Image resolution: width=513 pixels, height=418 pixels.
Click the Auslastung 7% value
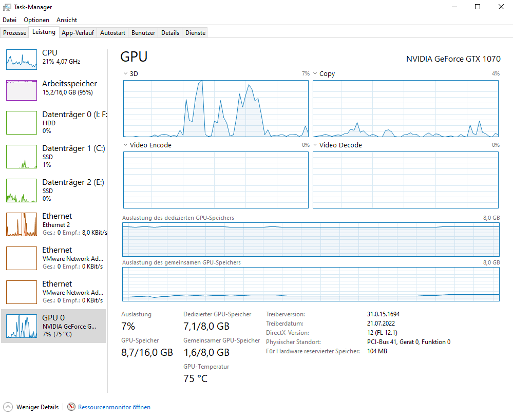click(x=128, y=326)
